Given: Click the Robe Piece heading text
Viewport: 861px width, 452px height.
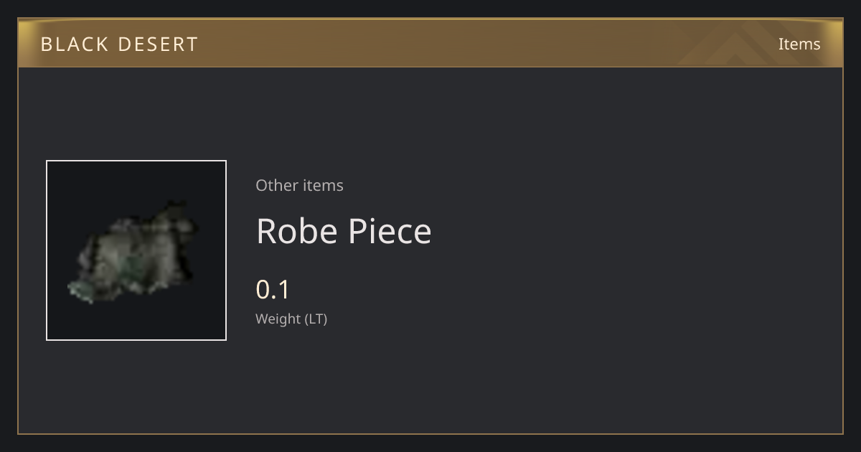Looking at the screenshot, I should pyautogui.click(x=344, y=231).
